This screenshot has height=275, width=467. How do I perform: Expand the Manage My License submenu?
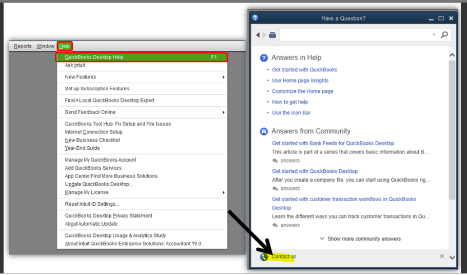tap(223, 192)
